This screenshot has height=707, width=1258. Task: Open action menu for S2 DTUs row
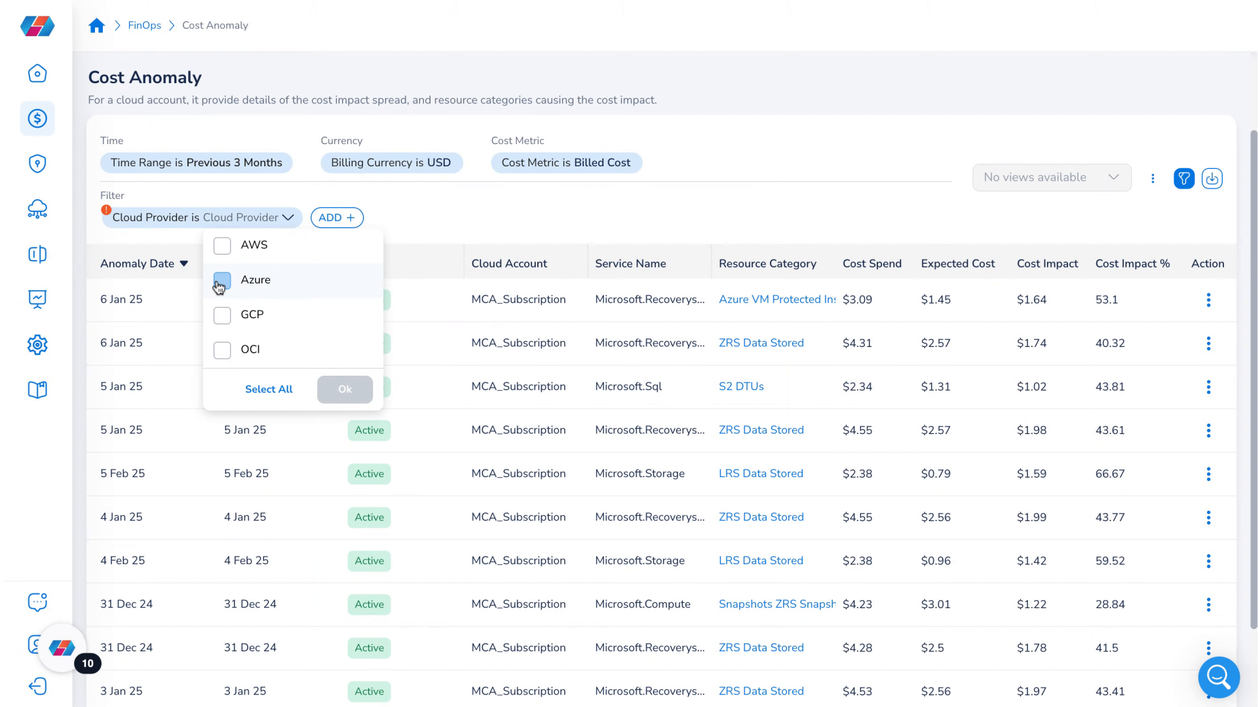1208,387
